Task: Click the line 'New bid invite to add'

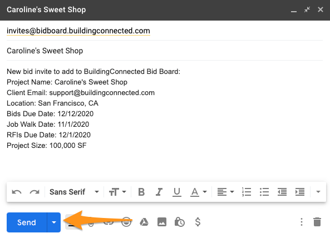Action: [93, 72]
